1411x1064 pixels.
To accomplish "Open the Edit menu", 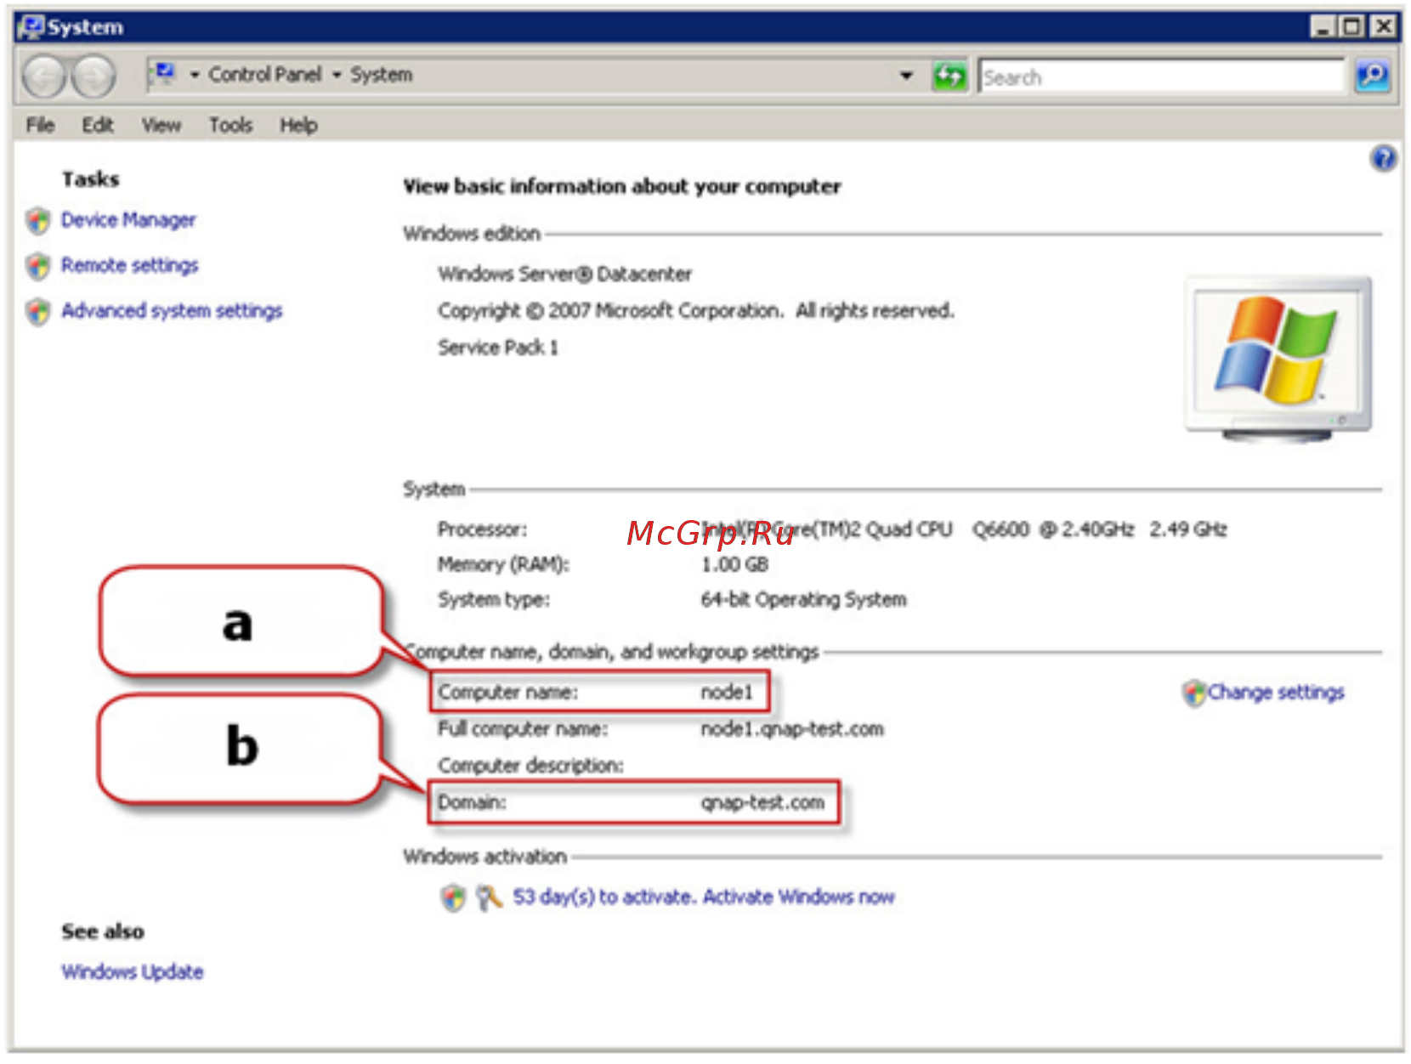I will [98, 125].
